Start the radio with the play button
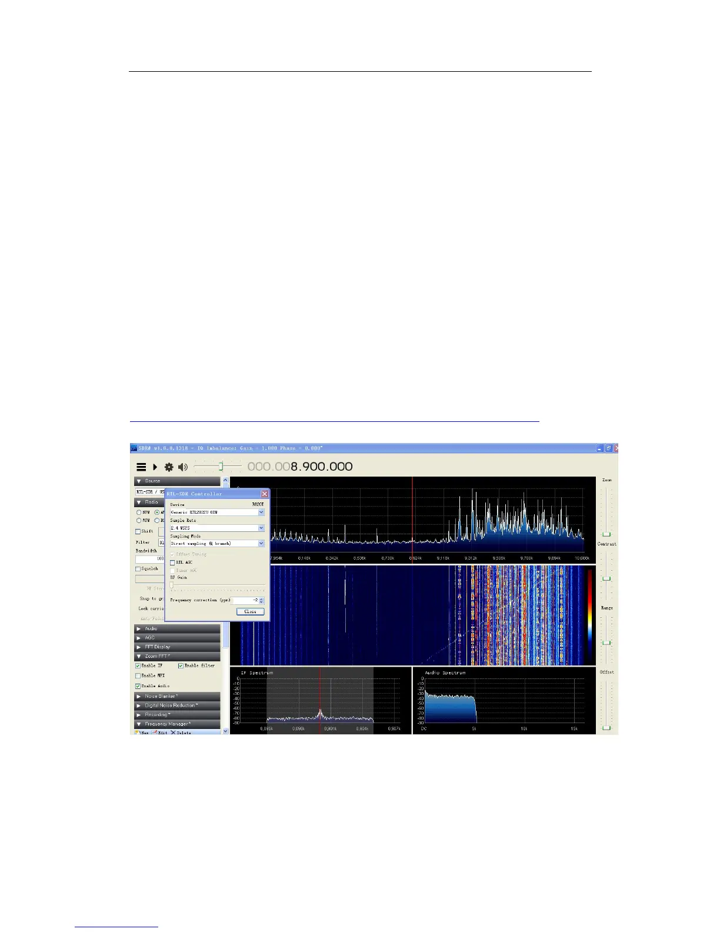 coord(155,467)
